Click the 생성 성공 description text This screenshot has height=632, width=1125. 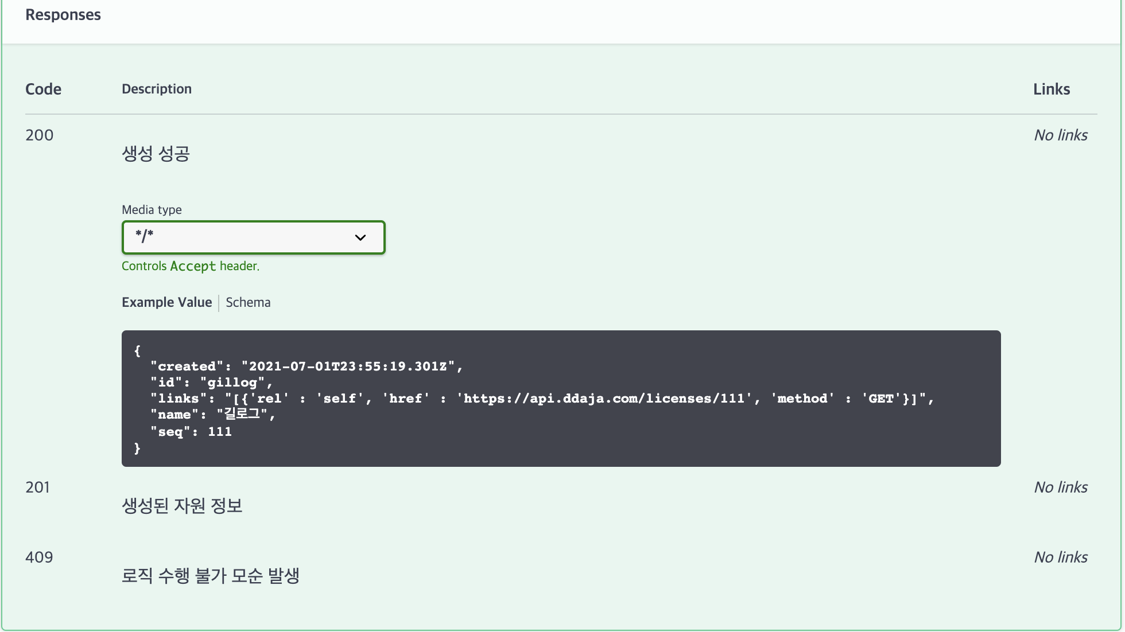(156, 154)
